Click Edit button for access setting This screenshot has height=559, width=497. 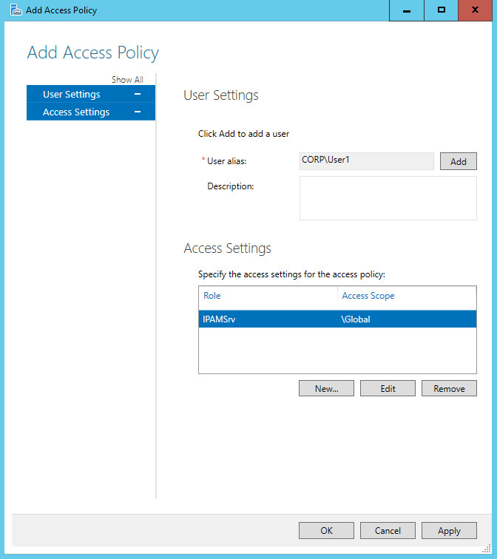388,388
